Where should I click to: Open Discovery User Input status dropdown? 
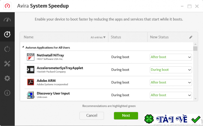(171, 95)
